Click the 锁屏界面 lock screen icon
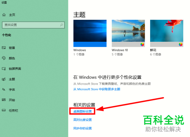This screenshot has width=190, height=137. point(4,69)
